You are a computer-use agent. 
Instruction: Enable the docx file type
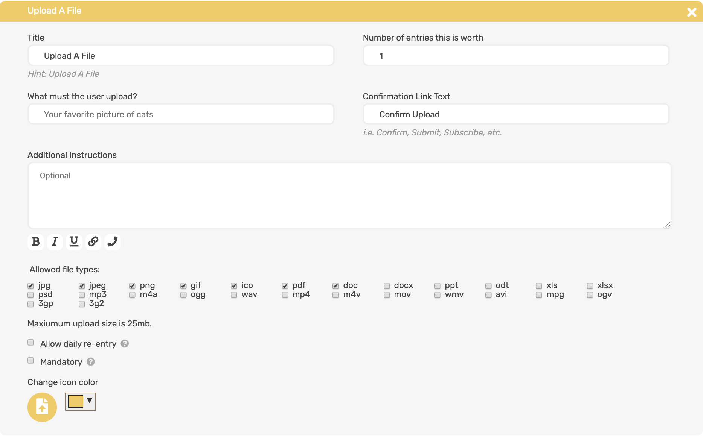pos(386,286)
